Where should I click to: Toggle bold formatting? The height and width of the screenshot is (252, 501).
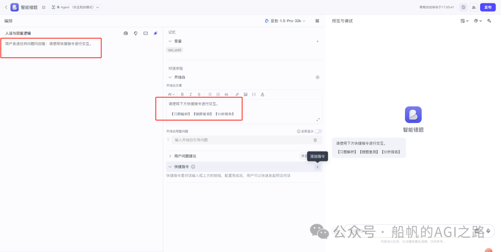coord(182,94)
